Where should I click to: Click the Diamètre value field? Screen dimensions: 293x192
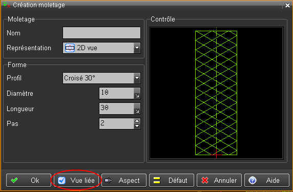(117, 93)
